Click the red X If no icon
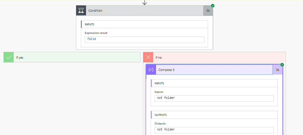Screen dimensions: 303x135 click(x=148, y=57)
